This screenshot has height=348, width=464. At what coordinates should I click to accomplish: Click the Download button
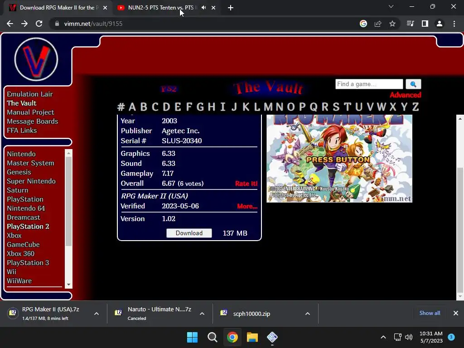click(189, 233)
